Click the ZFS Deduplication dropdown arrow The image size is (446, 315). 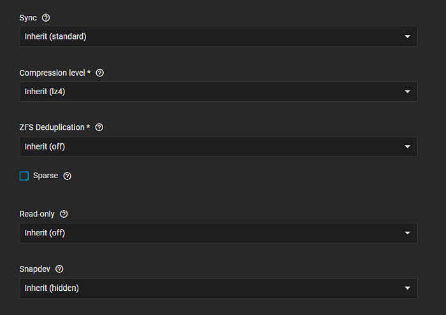408,147
